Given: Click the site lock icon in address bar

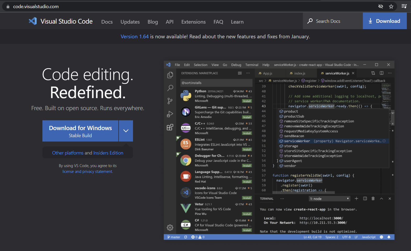Looking at the screenshot, I should point(8,7).
